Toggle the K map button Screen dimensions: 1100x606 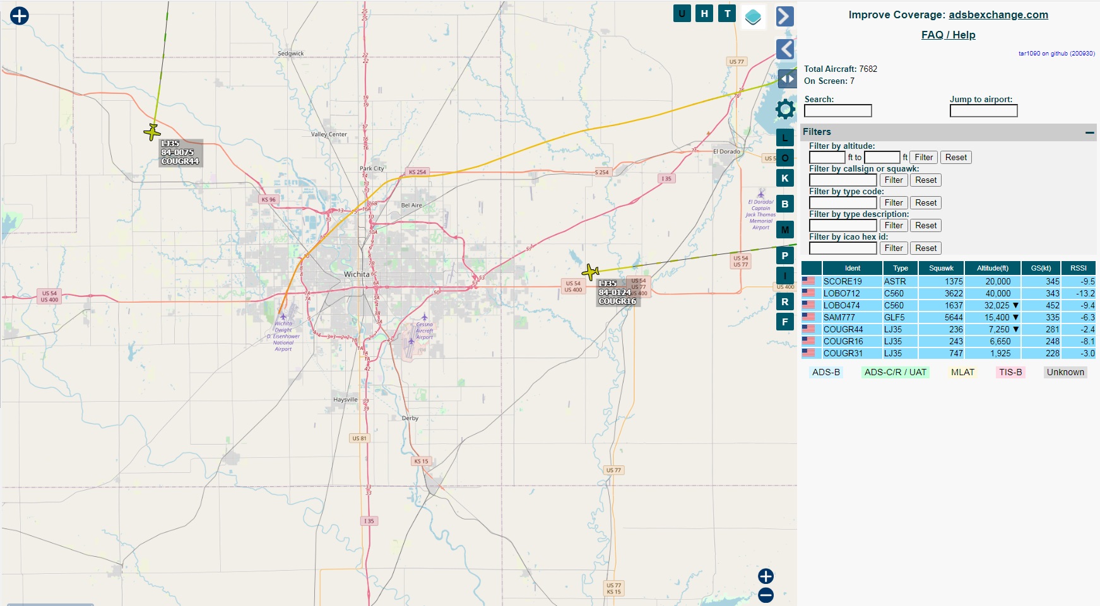click(x=785, y=178)
